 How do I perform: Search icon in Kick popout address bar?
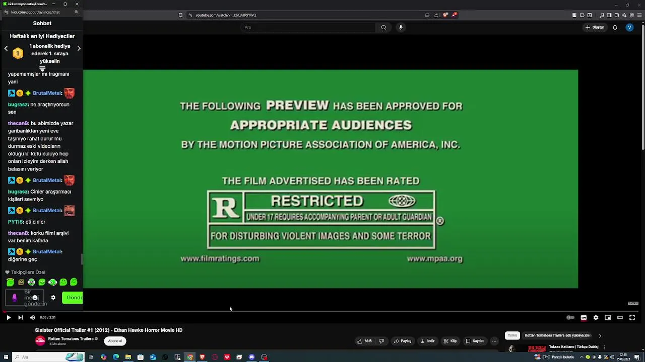click(x=76, y=12)
